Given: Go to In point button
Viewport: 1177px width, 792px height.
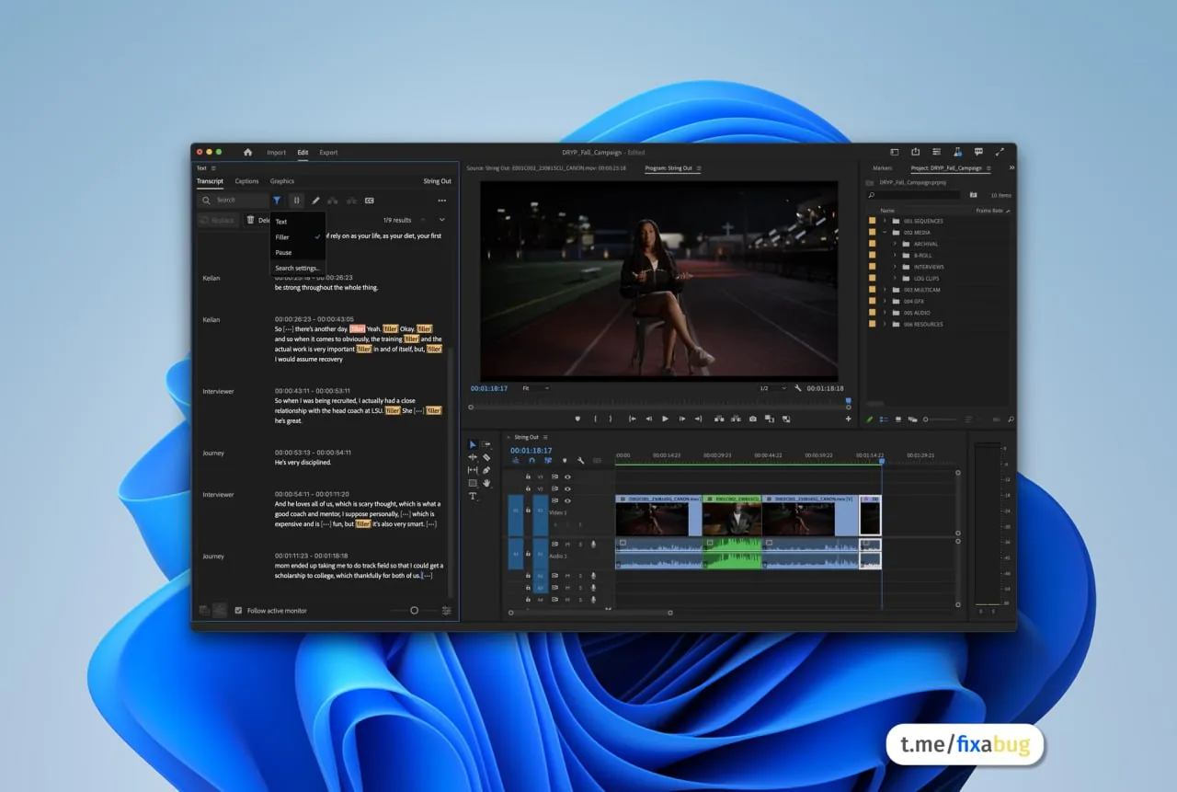Looking at the screenshot, I should click(x=632, y=419).
